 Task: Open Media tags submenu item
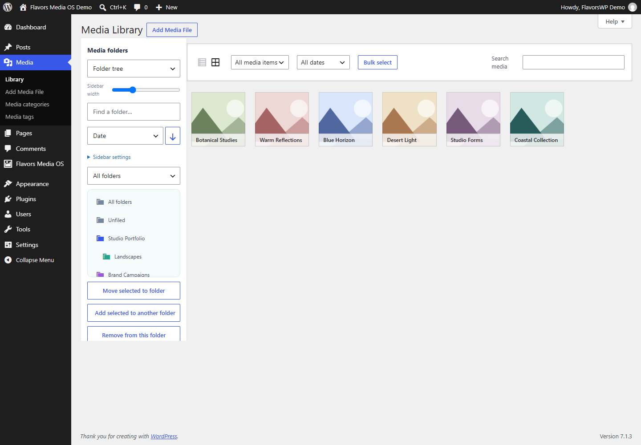tap(20, 117)
